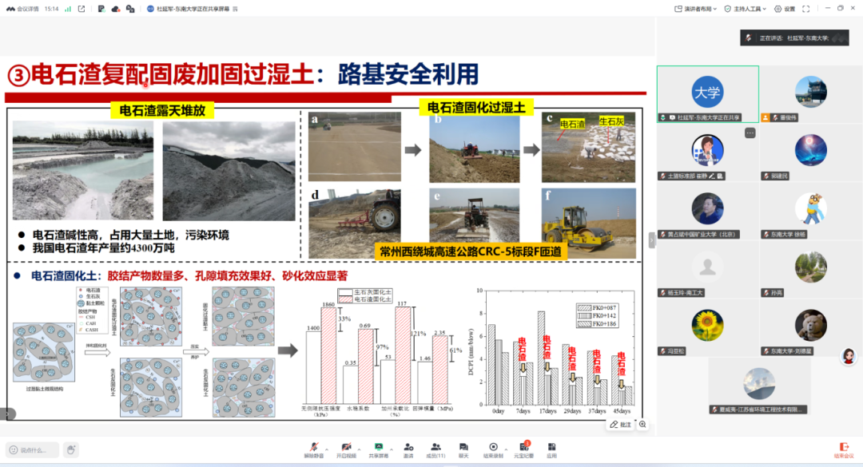
Task: Click 结束录制 to stop recording
Action: [x=493, y=450]
